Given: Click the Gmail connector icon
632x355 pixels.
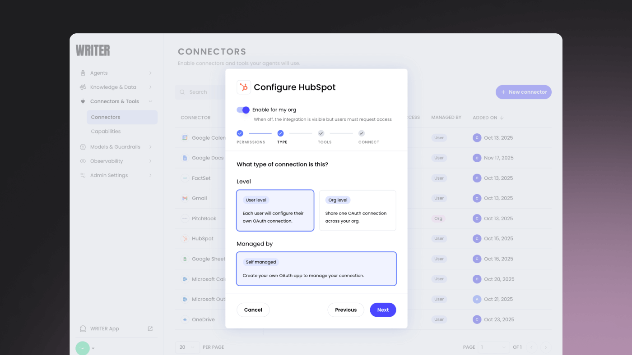Looking at the screenshot, I should (185, 198).
